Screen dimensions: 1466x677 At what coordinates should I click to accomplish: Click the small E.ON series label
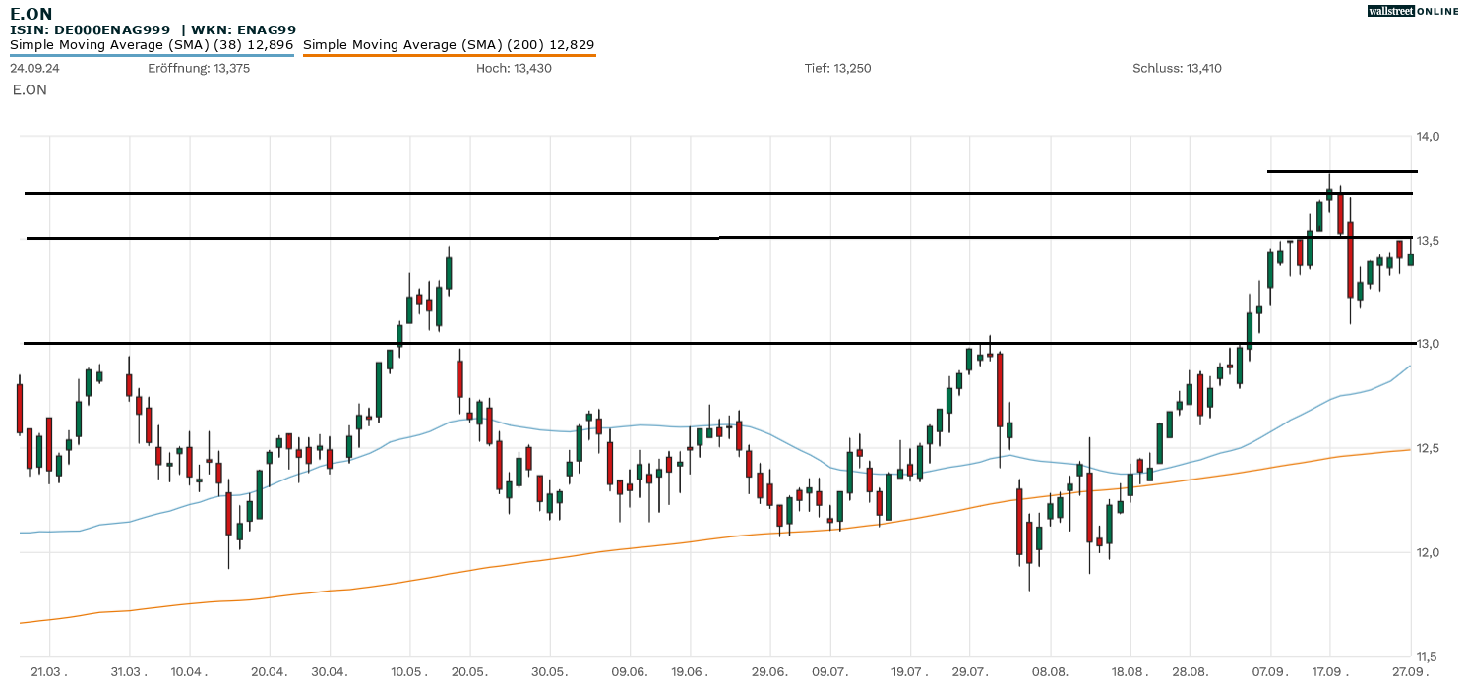click(30, 89)
